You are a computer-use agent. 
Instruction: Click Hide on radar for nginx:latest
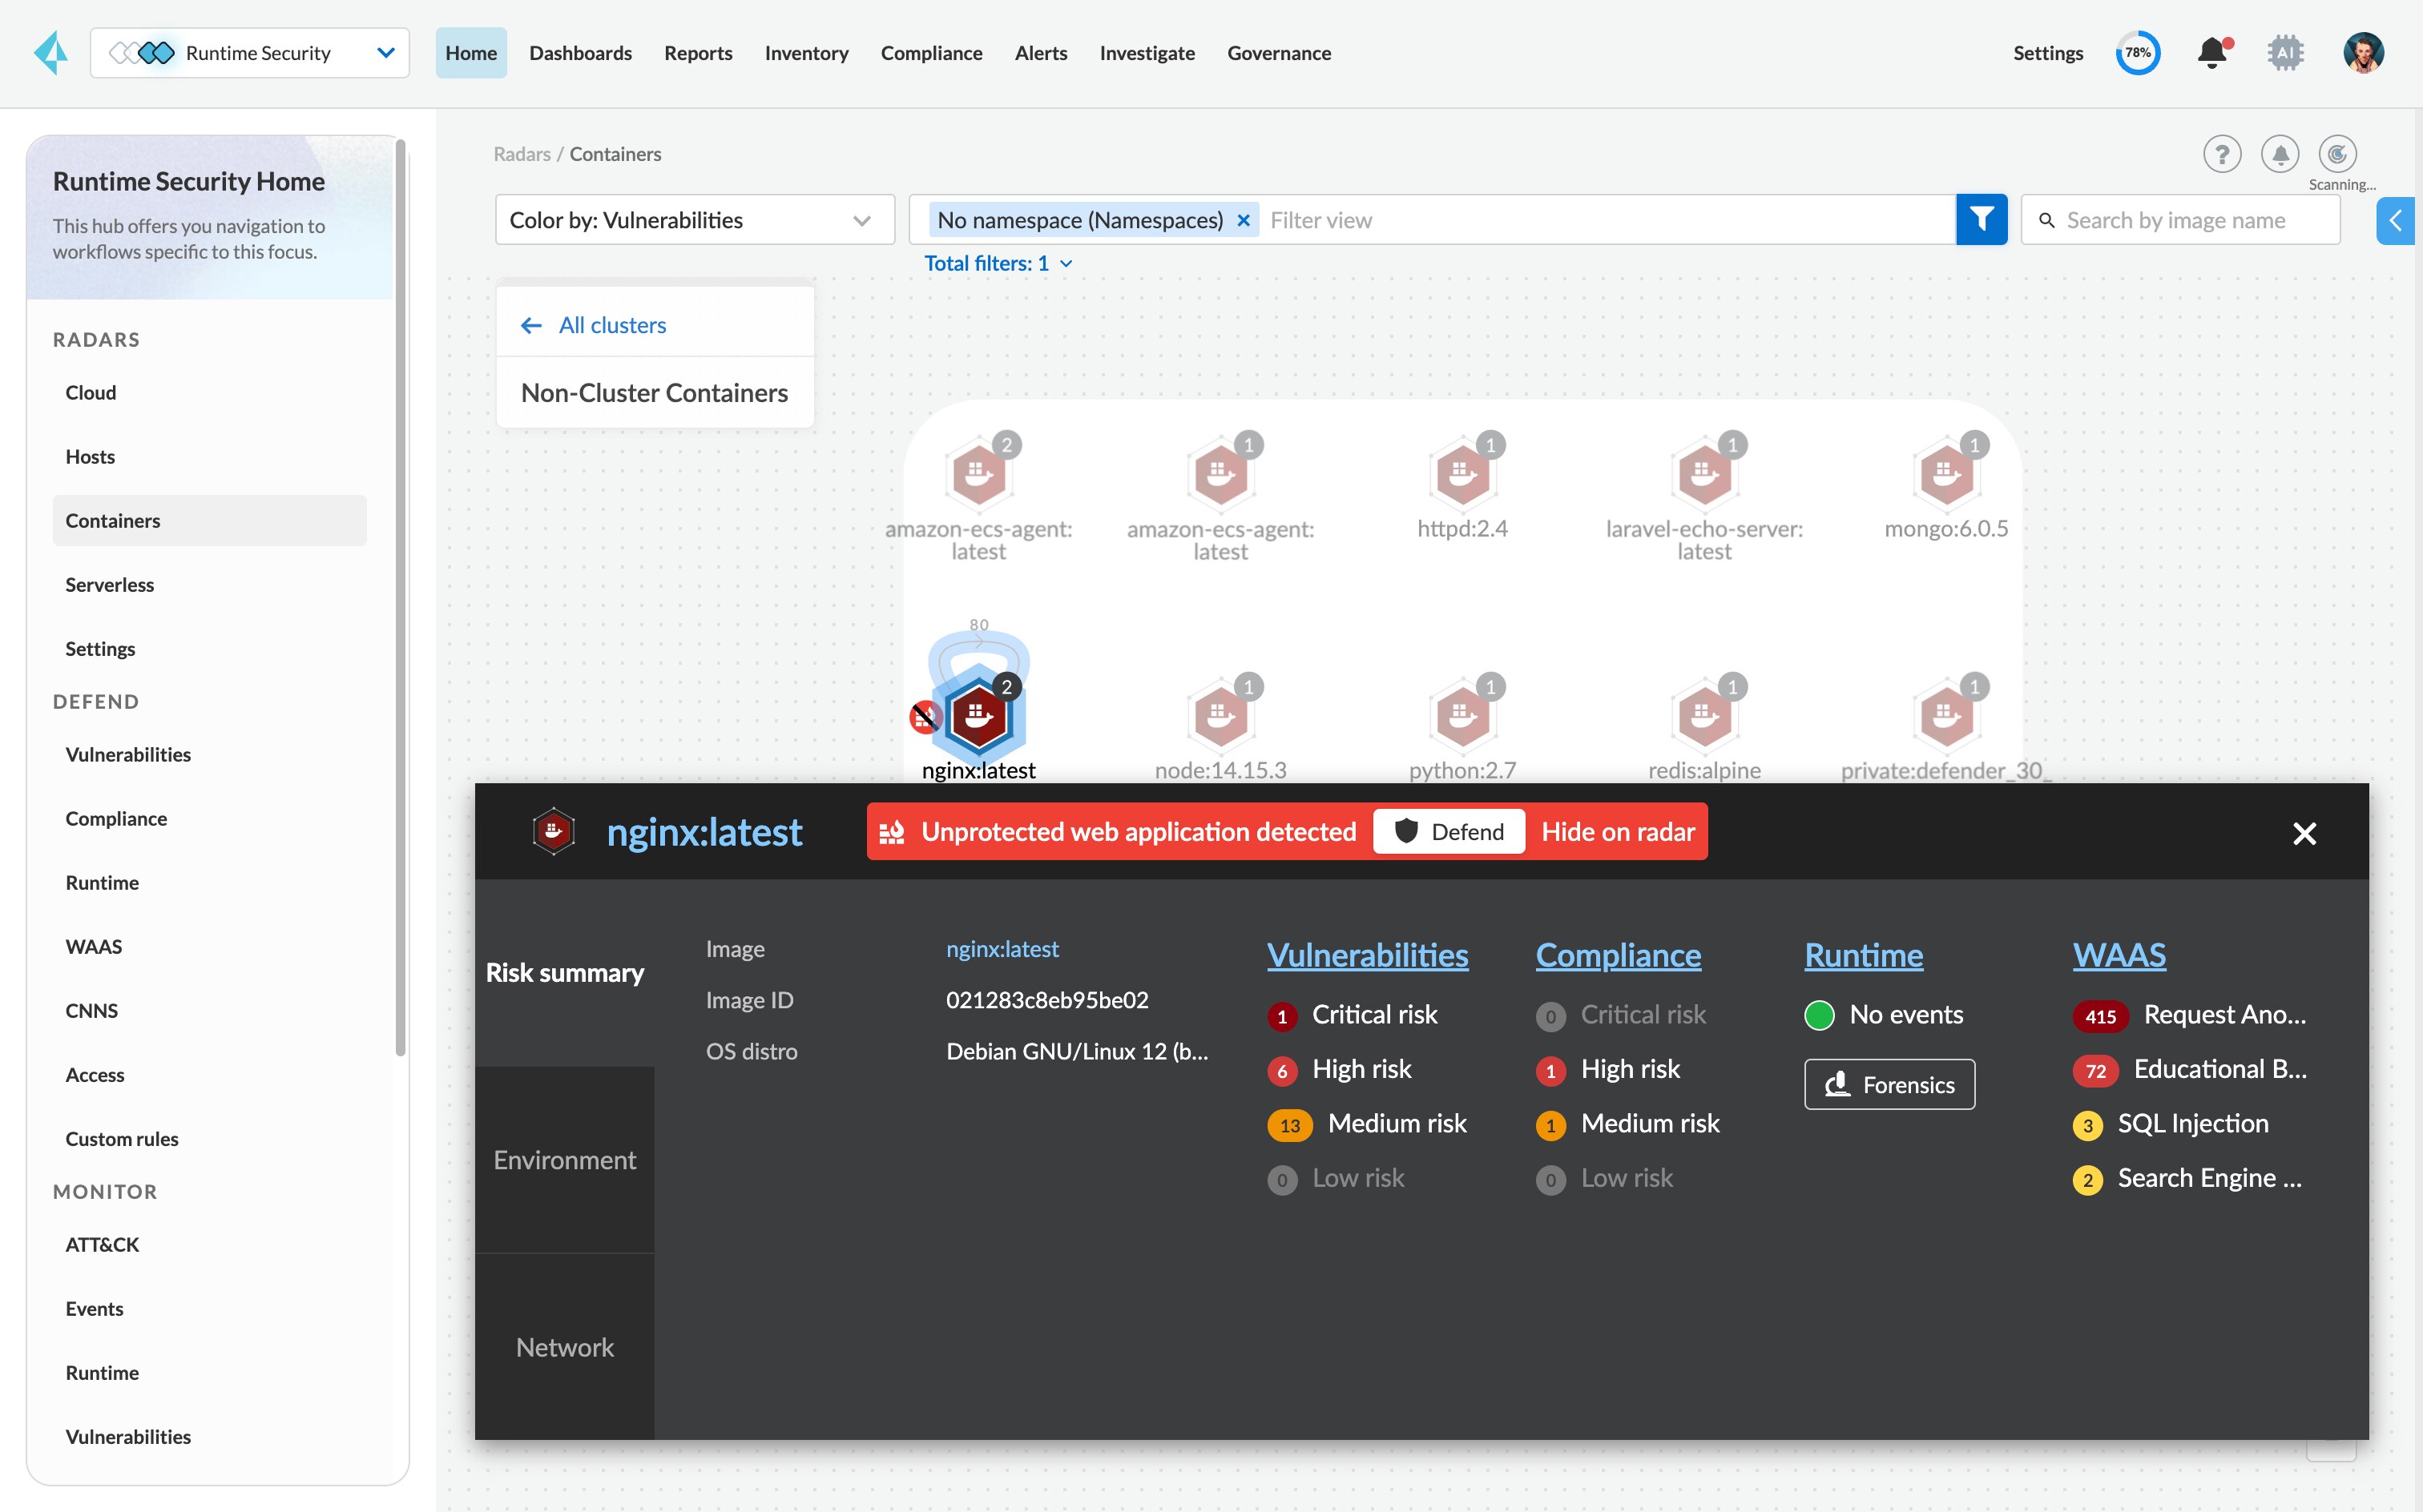point(1617,831)
